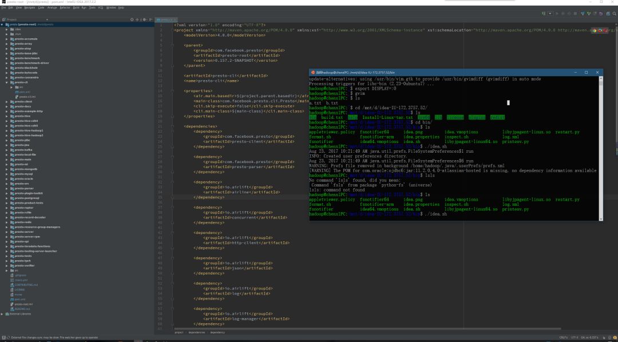The width and height of the screenshot is (618, 342).
Task: Open the Refactor menu
Action: pos(65,7)
